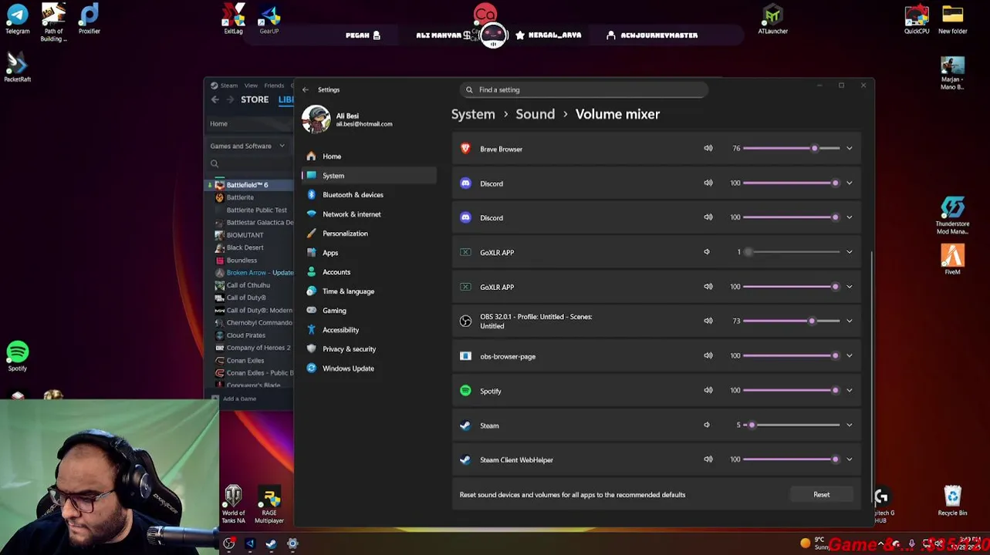Click the Find a setting search box
Viewport: 990px width, 555px height.
(583, 90)
